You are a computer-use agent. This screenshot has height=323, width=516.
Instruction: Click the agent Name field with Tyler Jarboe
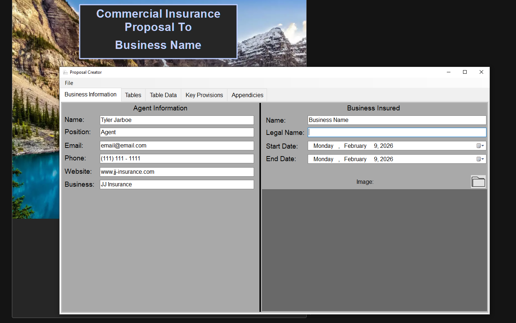[x=177, y=120]
